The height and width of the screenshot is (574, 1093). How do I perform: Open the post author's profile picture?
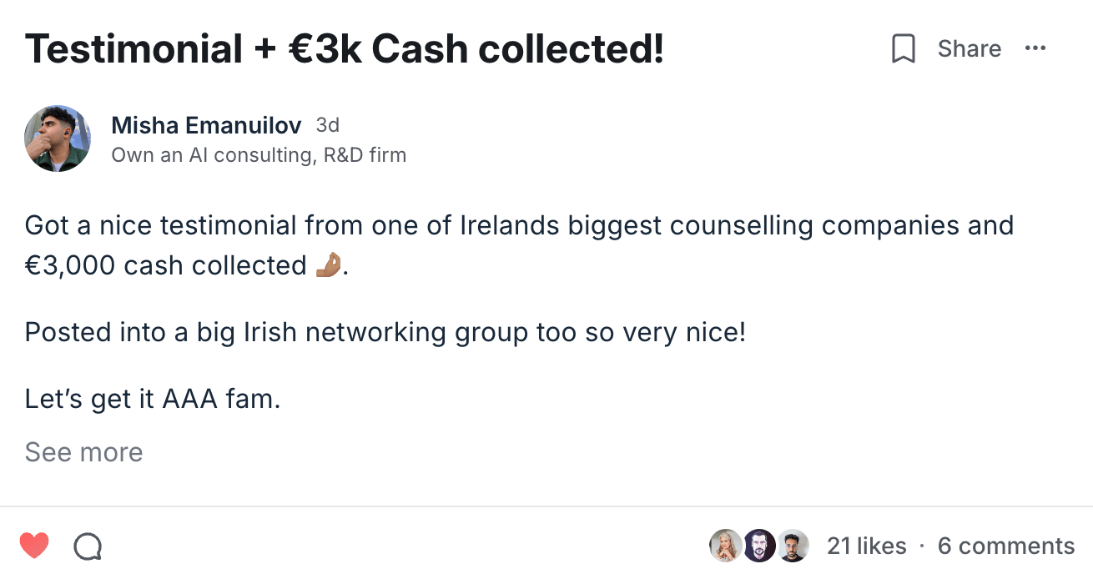[x=58, y=138]
